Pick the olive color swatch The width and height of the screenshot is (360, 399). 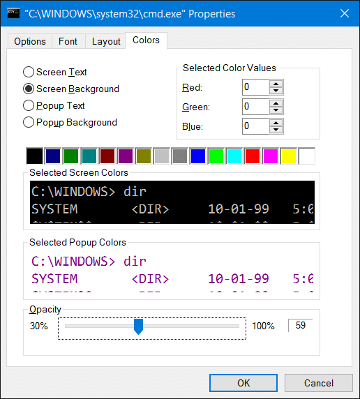tap(144, 156)
